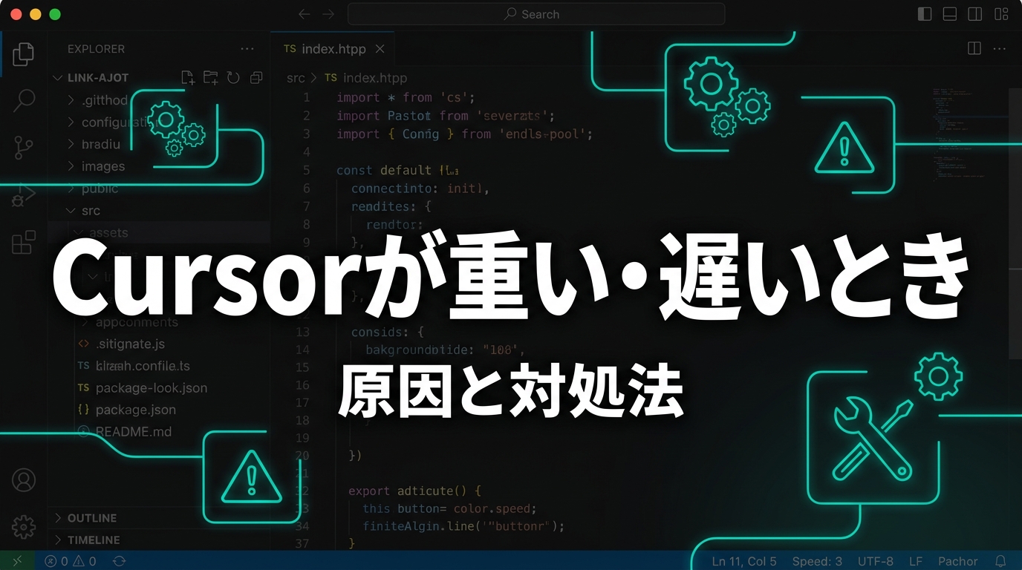Open the Search view in activity bar
The width and height of the screenshot is (1022, 570).
[x=24, y=100]
